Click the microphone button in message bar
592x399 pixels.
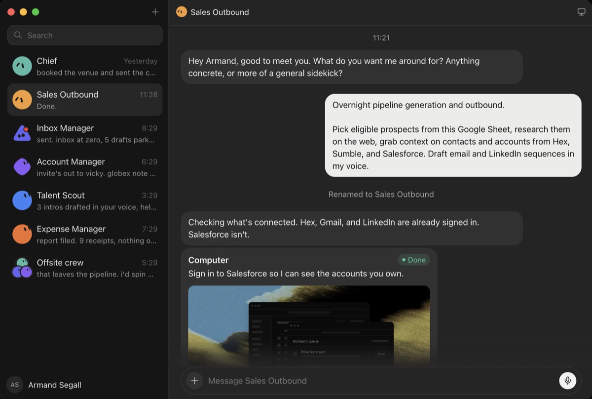pos(568,381)
